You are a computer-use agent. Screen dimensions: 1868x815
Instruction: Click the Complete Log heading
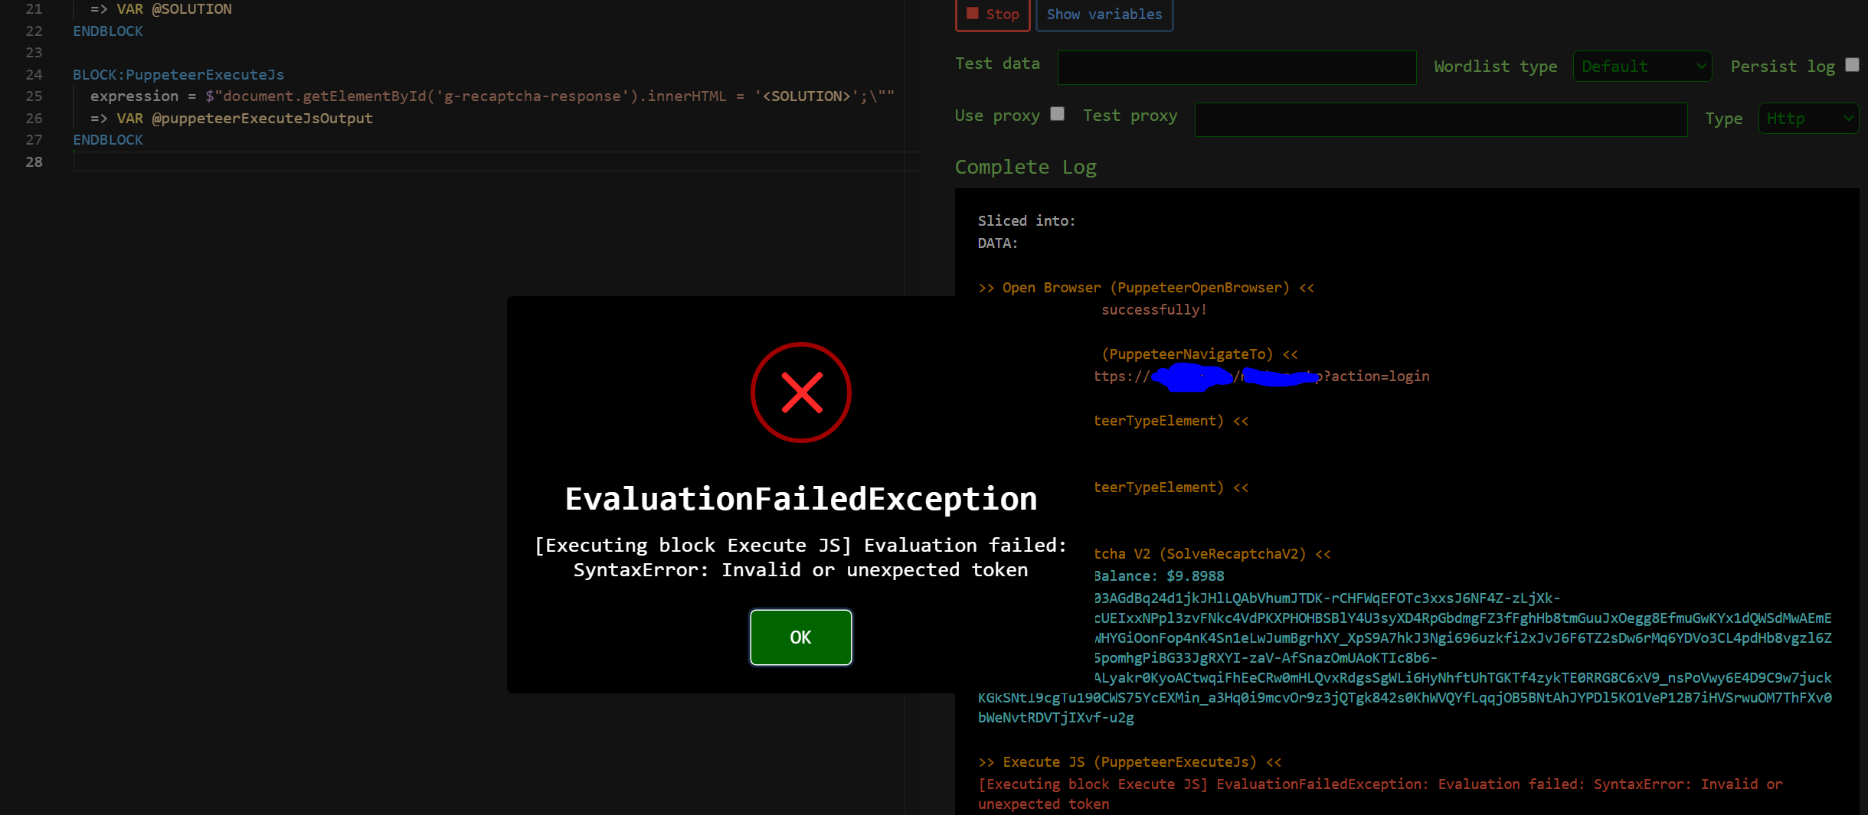(x=1026, y=167)
